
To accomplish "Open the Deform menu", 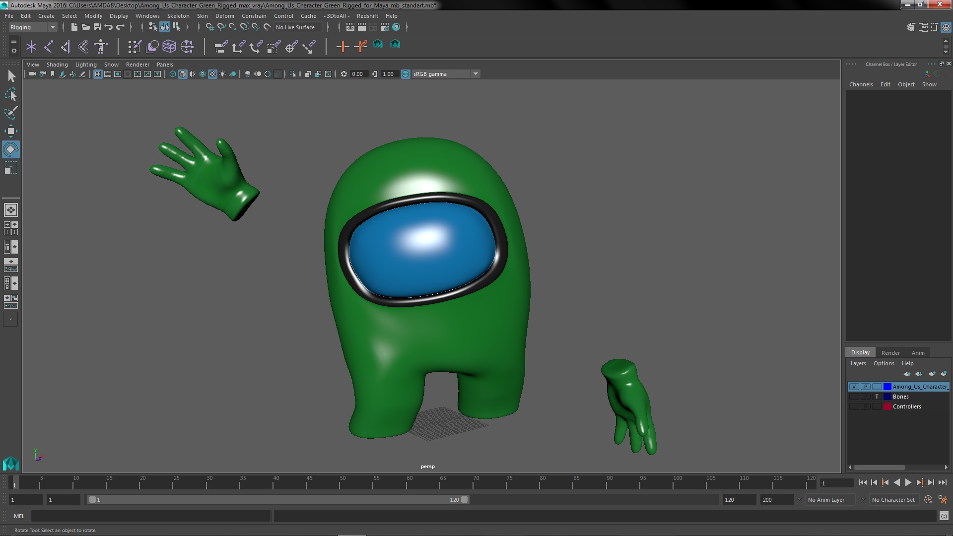I will pyautogui.click(x=224, y=16).
